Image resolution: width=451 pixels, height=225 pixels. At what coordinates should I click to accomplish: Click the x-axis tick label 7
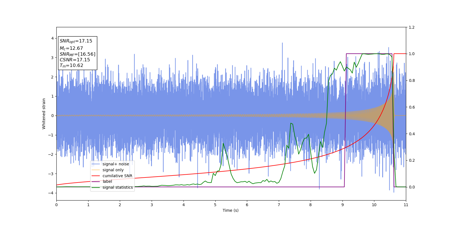pos(279,205)
